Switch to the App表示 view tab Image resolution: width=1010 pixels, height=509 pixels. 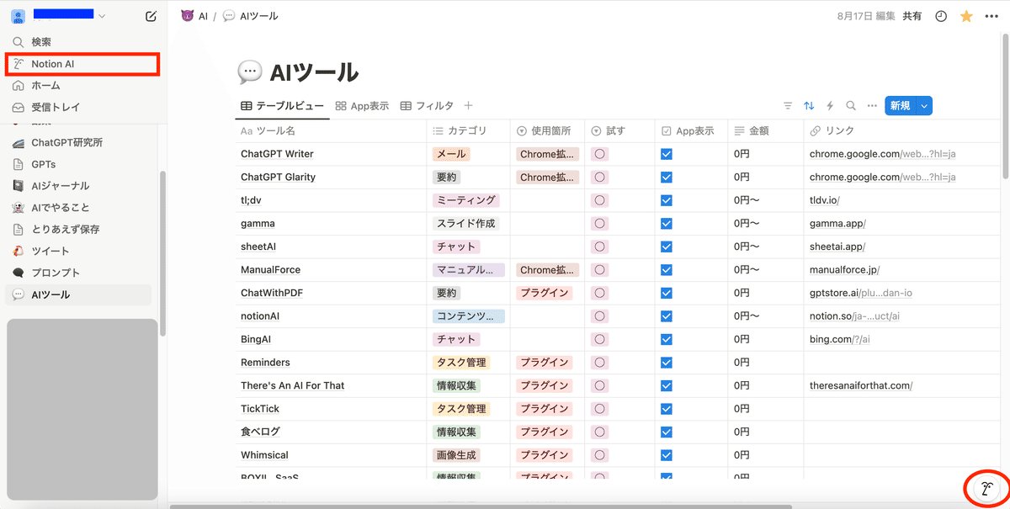(x=362, y=106)
